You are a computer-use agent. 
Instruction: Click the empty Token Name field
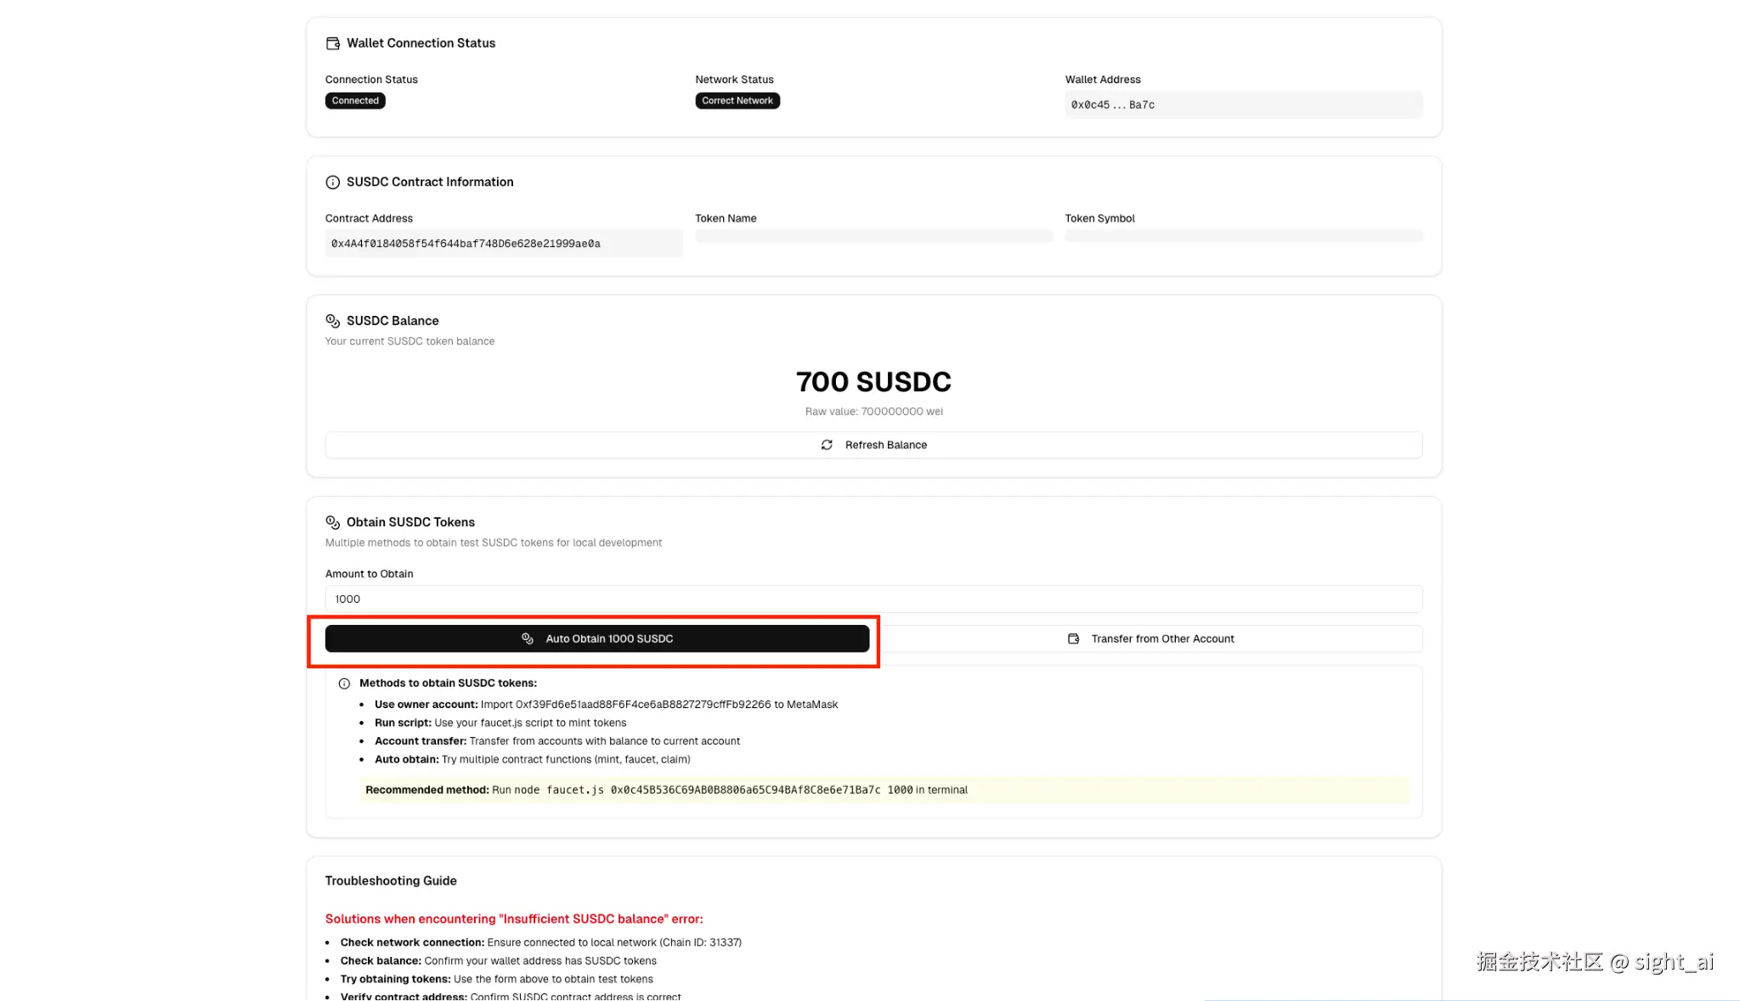click(x=873, y=236)
